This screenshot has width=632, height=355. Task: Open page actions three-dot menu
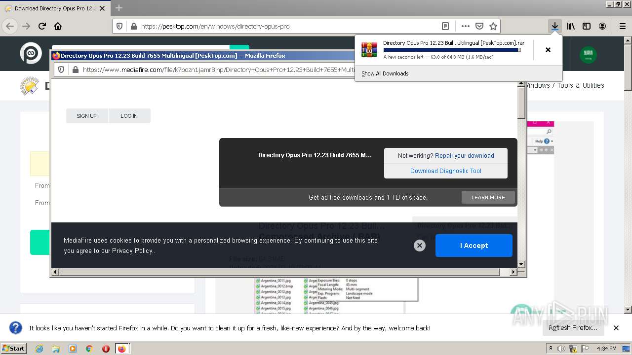point(465,26)
